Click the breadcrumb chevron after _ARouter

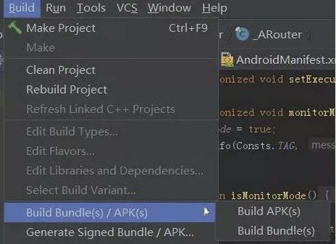coord(309,35)
